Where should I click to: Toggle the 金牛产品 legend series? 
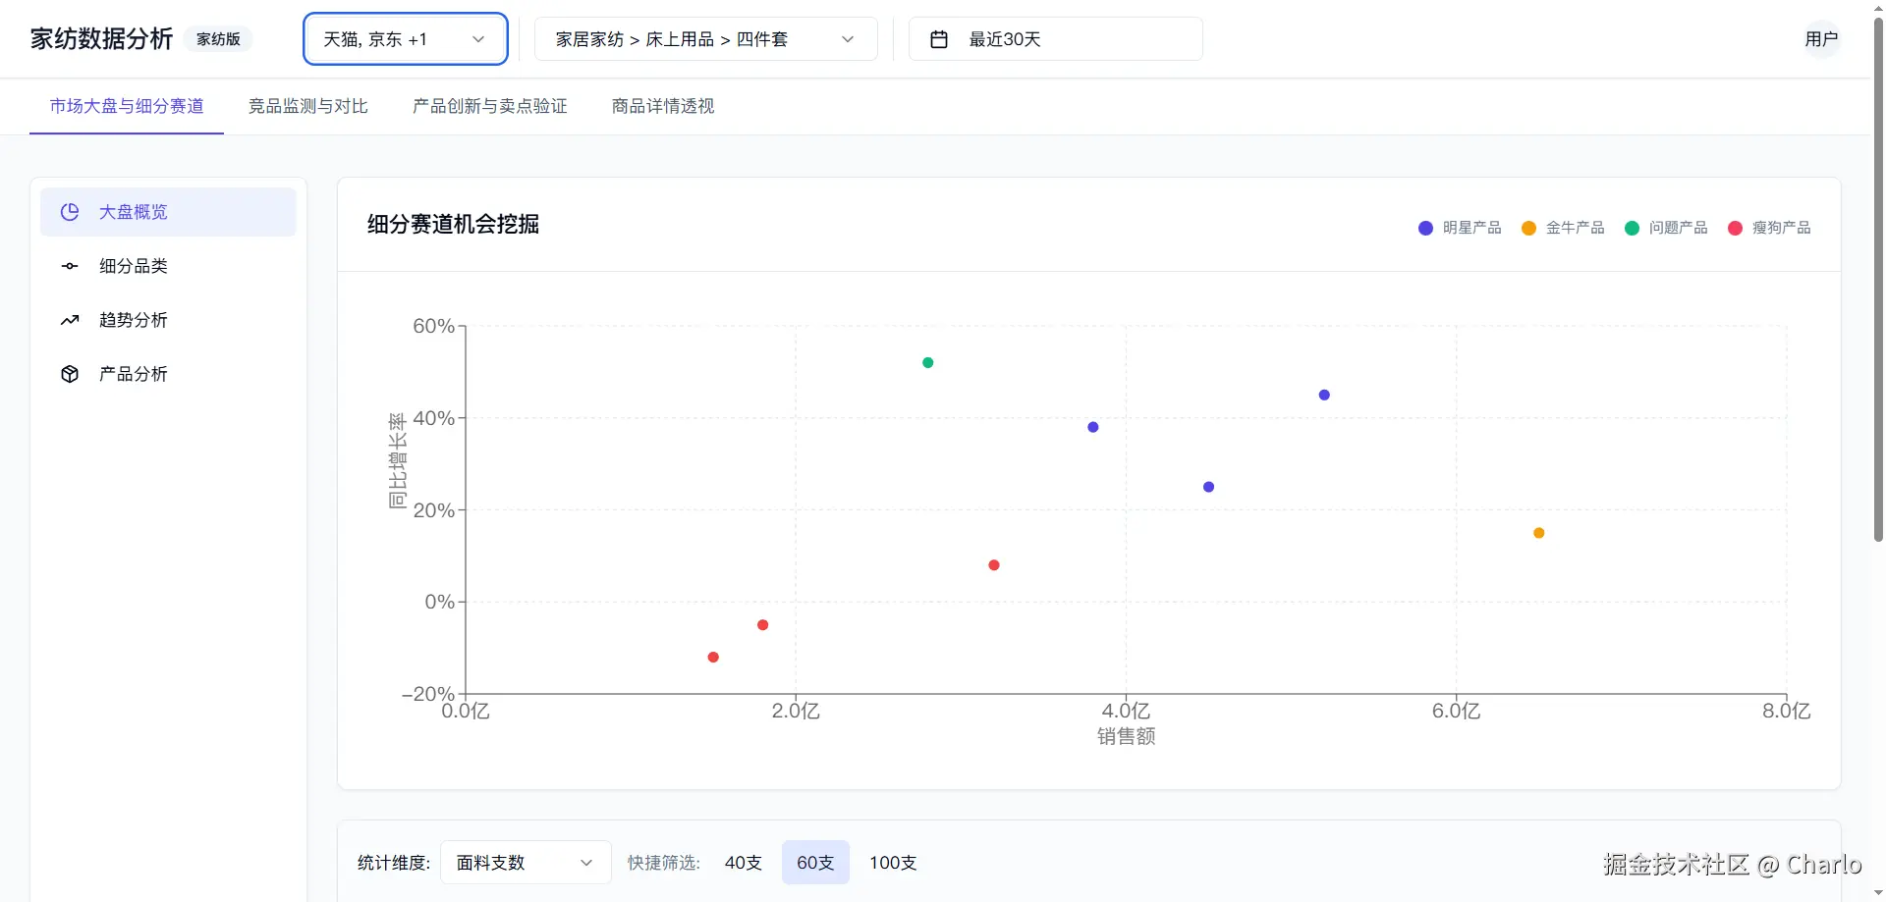[1563, 228]
